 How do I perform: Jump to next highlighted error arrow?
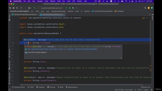pyautogui.click(x=150, y=18)
